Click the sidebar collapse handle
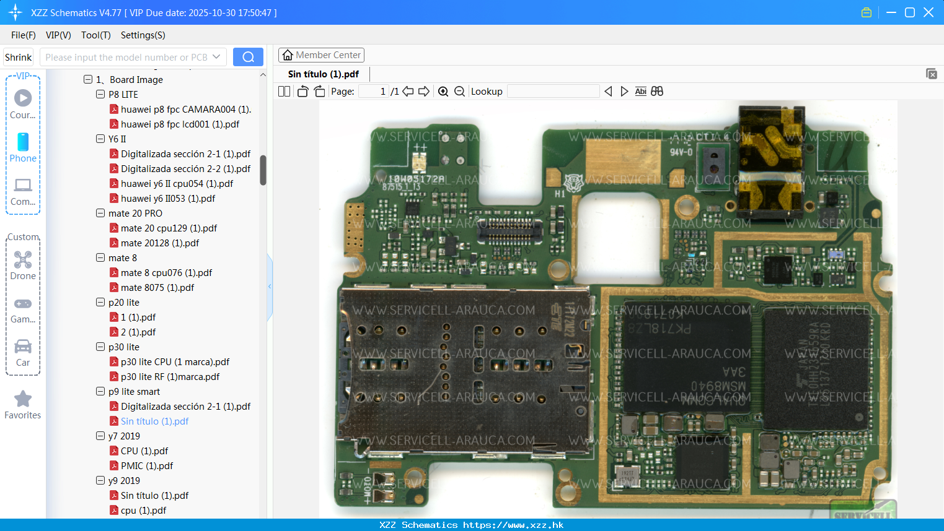The image size is (944, 531). point(270,287)
